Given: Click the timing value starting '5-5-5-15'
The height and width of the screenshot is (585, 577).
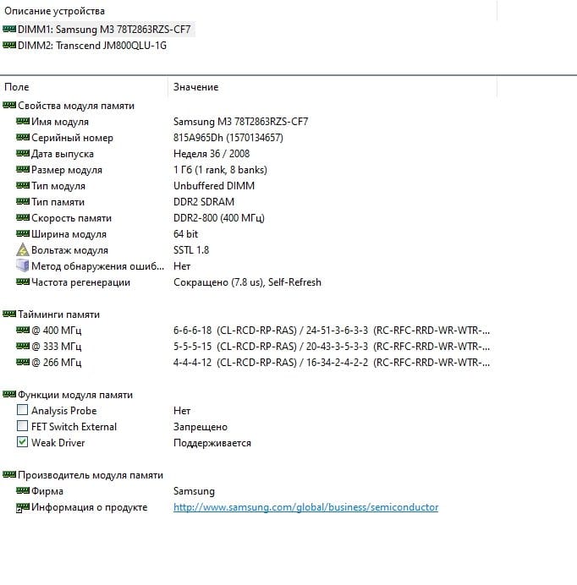Looking at the screenshot, I should pyautogui.click(x=332, y=347).
